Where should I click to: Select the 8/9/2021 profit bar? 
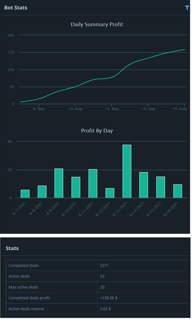[59, 183]
